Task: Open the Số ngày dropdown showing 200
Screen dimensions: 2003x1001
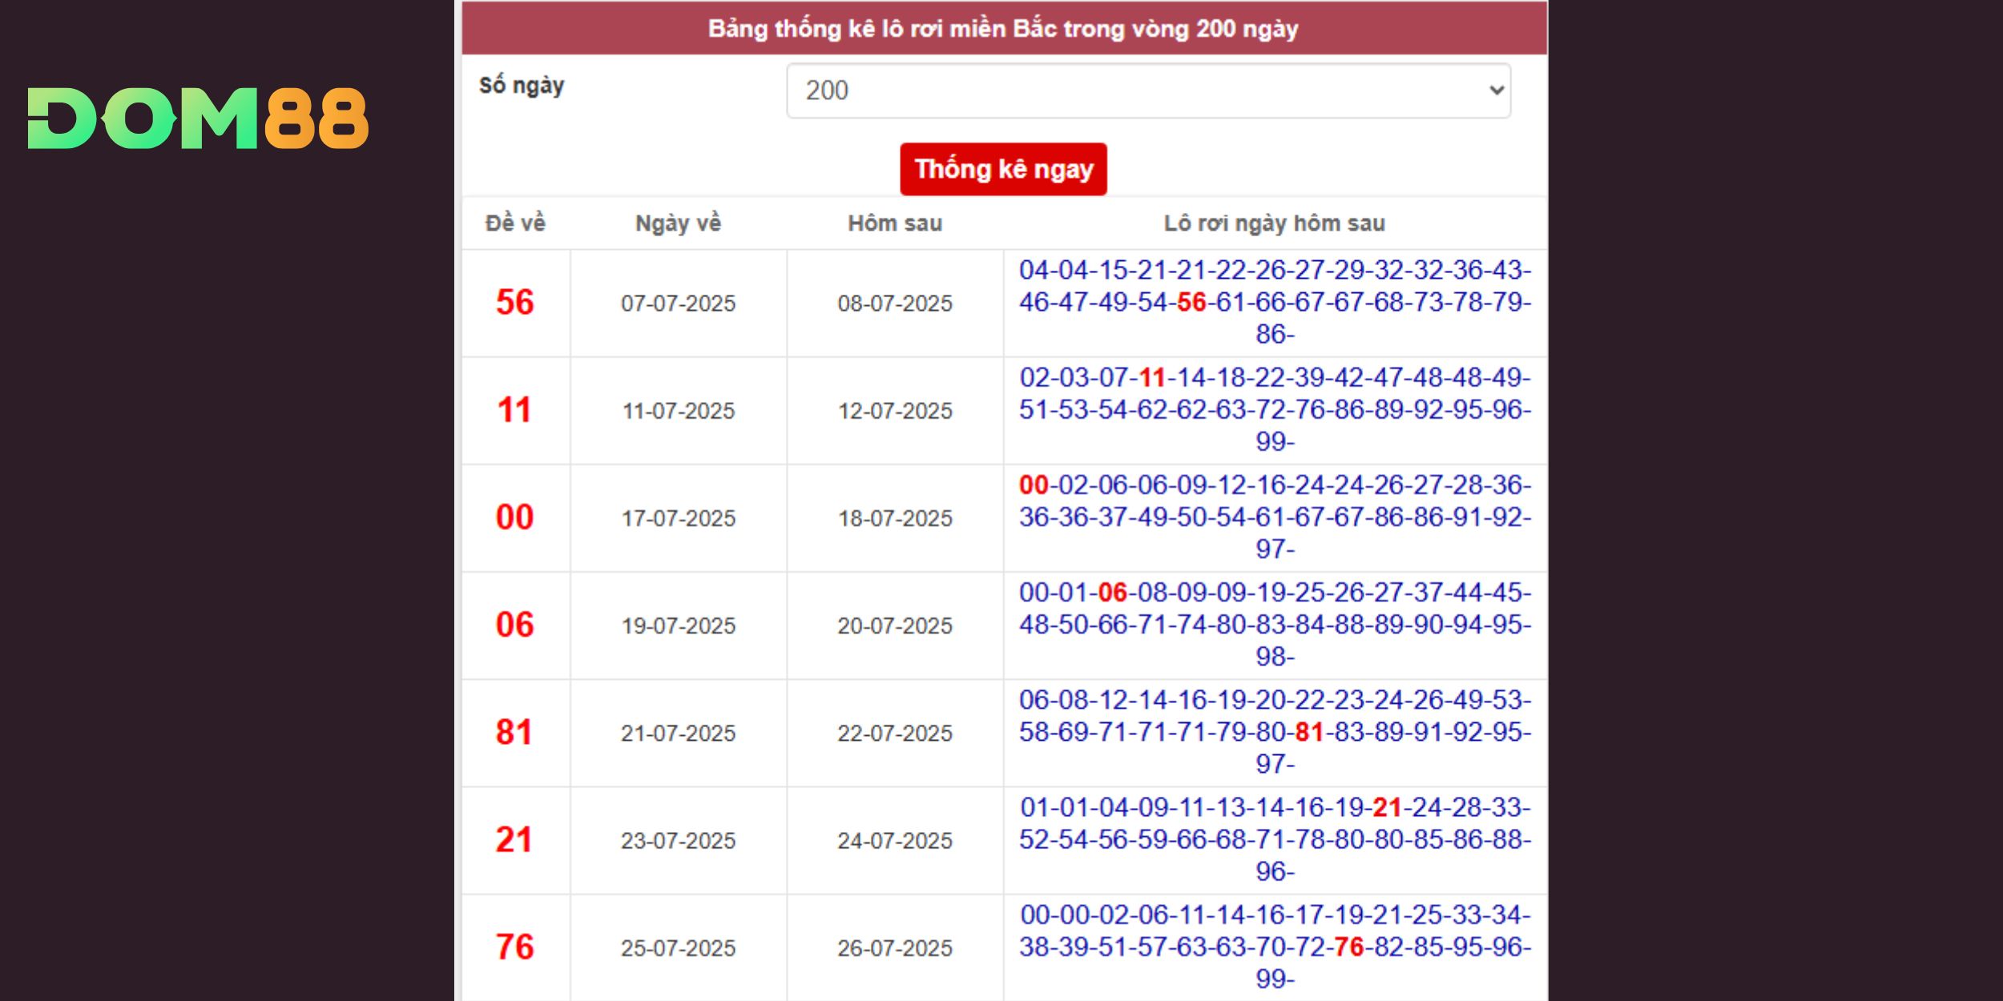Action: click(x=1147, y=90)
